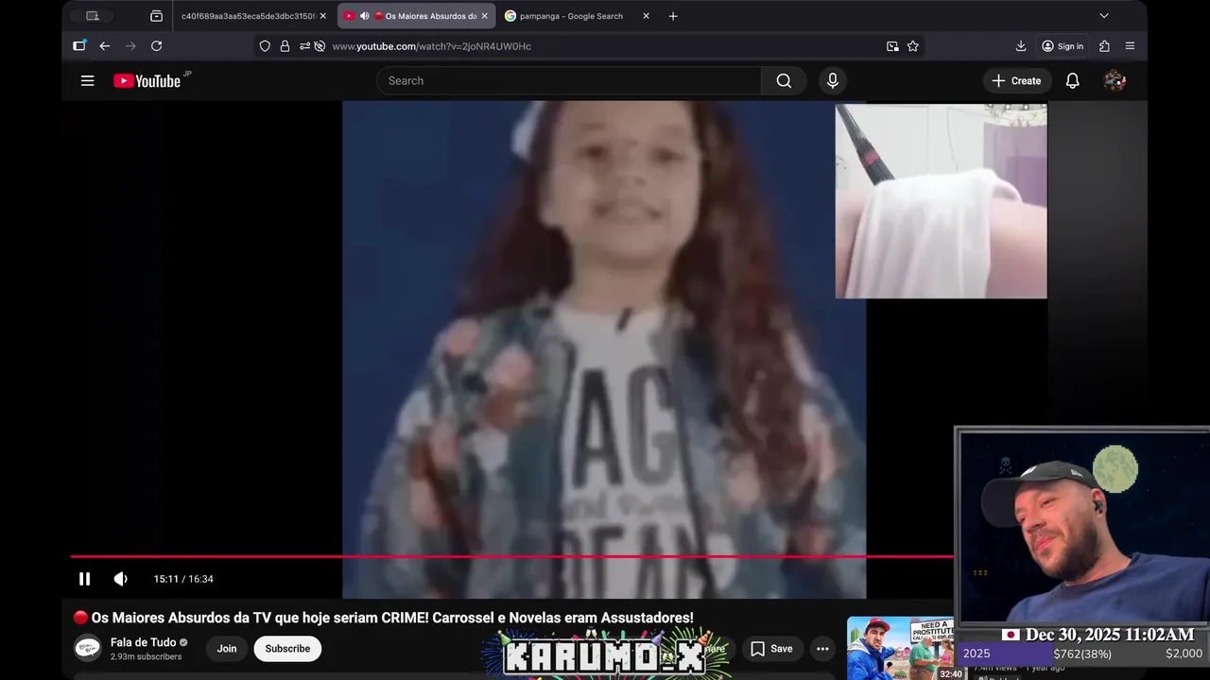Start voice search with microphone icon
Viewport: 1210px width, 680px height.
833,81
